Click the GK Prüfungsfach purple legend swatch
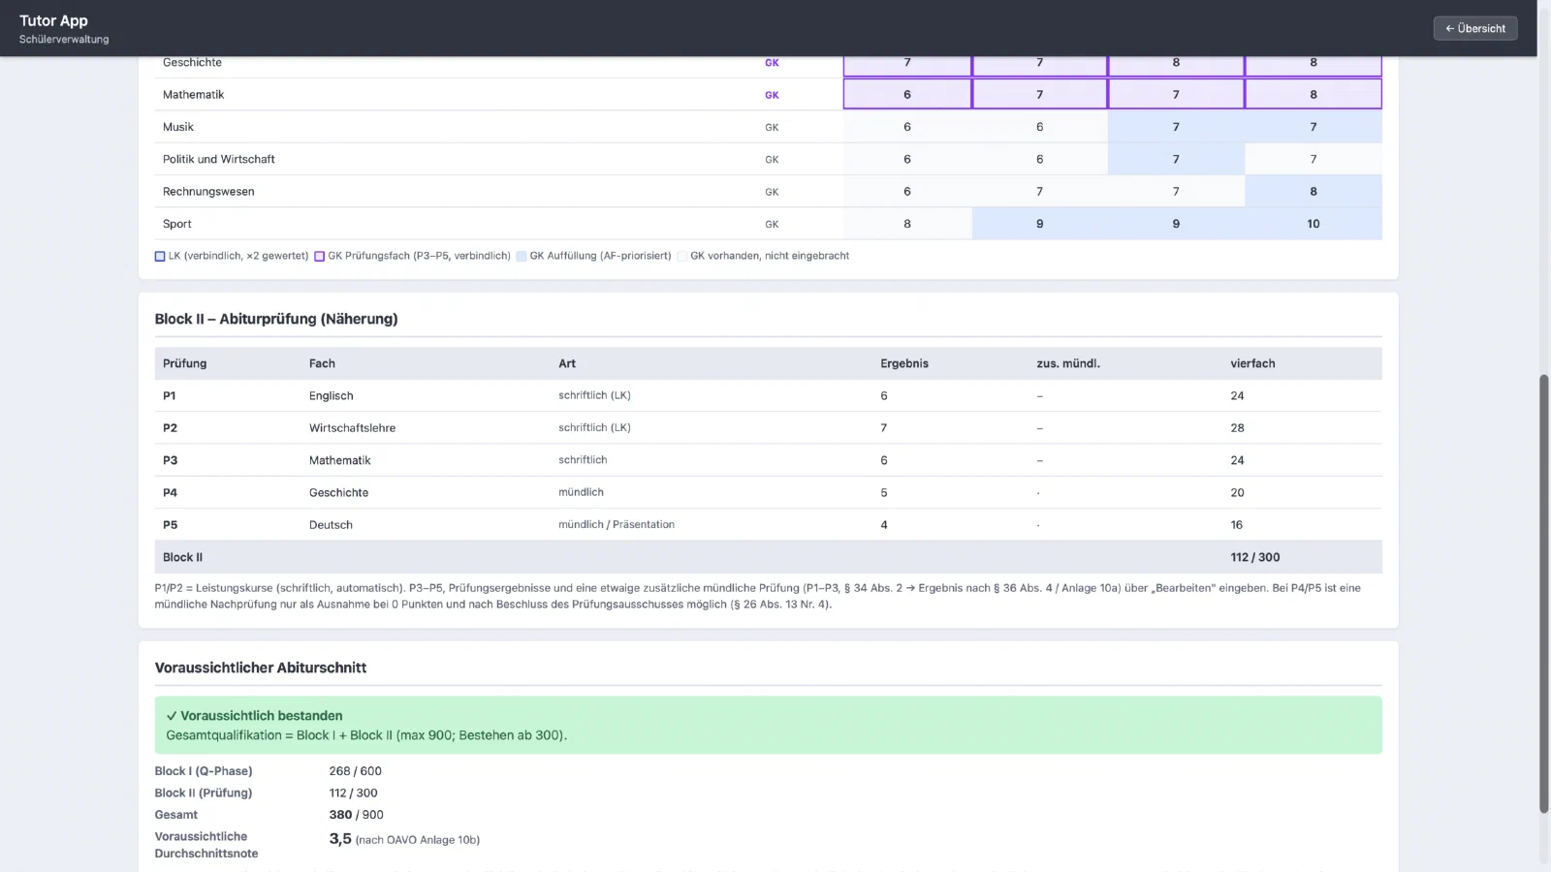The width and height of the screenshot is (1551, 872). [x=319, y=257]
